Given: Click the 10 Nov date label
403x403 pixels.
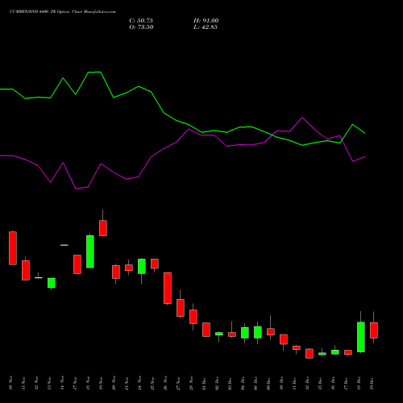Looking at the screenshot, I should click(x=10, y=384).
